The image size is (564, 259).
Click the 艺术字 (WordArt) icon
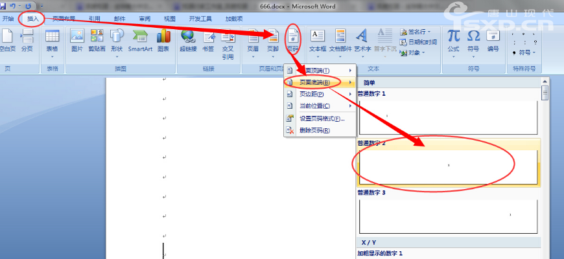tap(362, 39)
